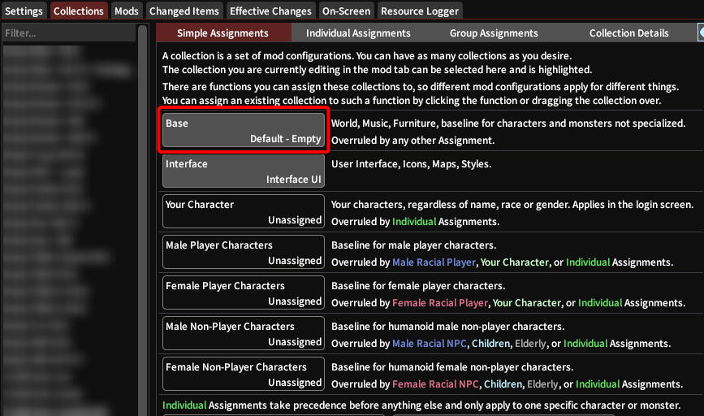
Task: Select the On-Screen tab
Action: pos(346,11)
